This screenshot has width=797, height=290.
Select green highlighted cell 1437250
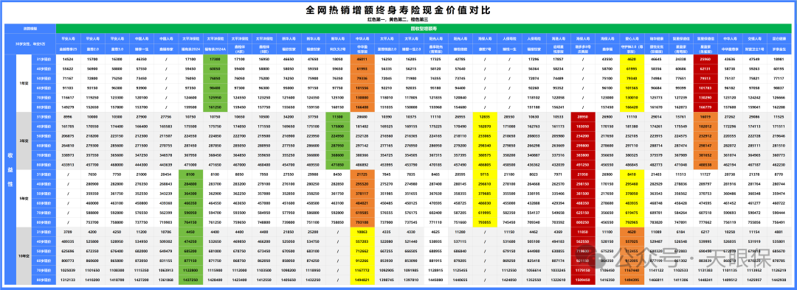[x=190, y=279]
